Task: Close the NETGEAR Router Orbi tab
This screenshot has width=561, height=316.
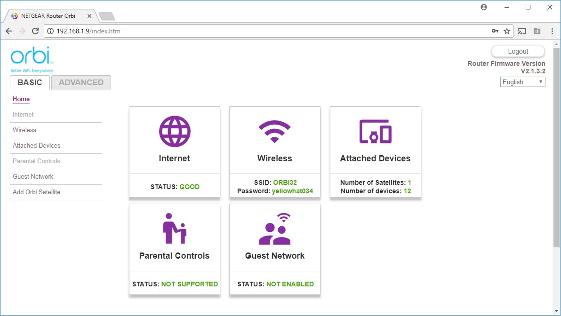Action: (89, 16)
